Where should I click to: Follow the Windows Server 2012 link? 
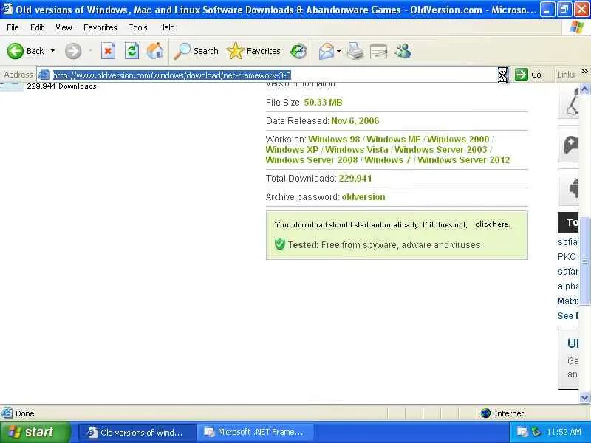(464, 159)
